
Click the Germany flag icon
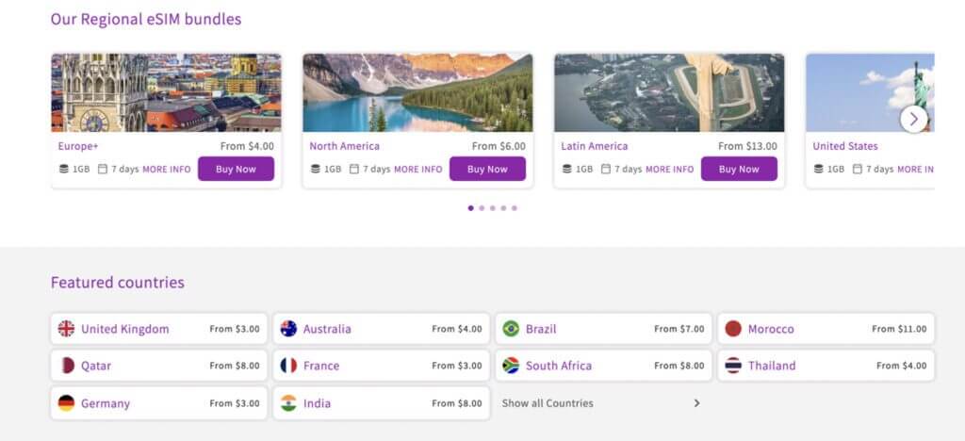pos(66,403)
